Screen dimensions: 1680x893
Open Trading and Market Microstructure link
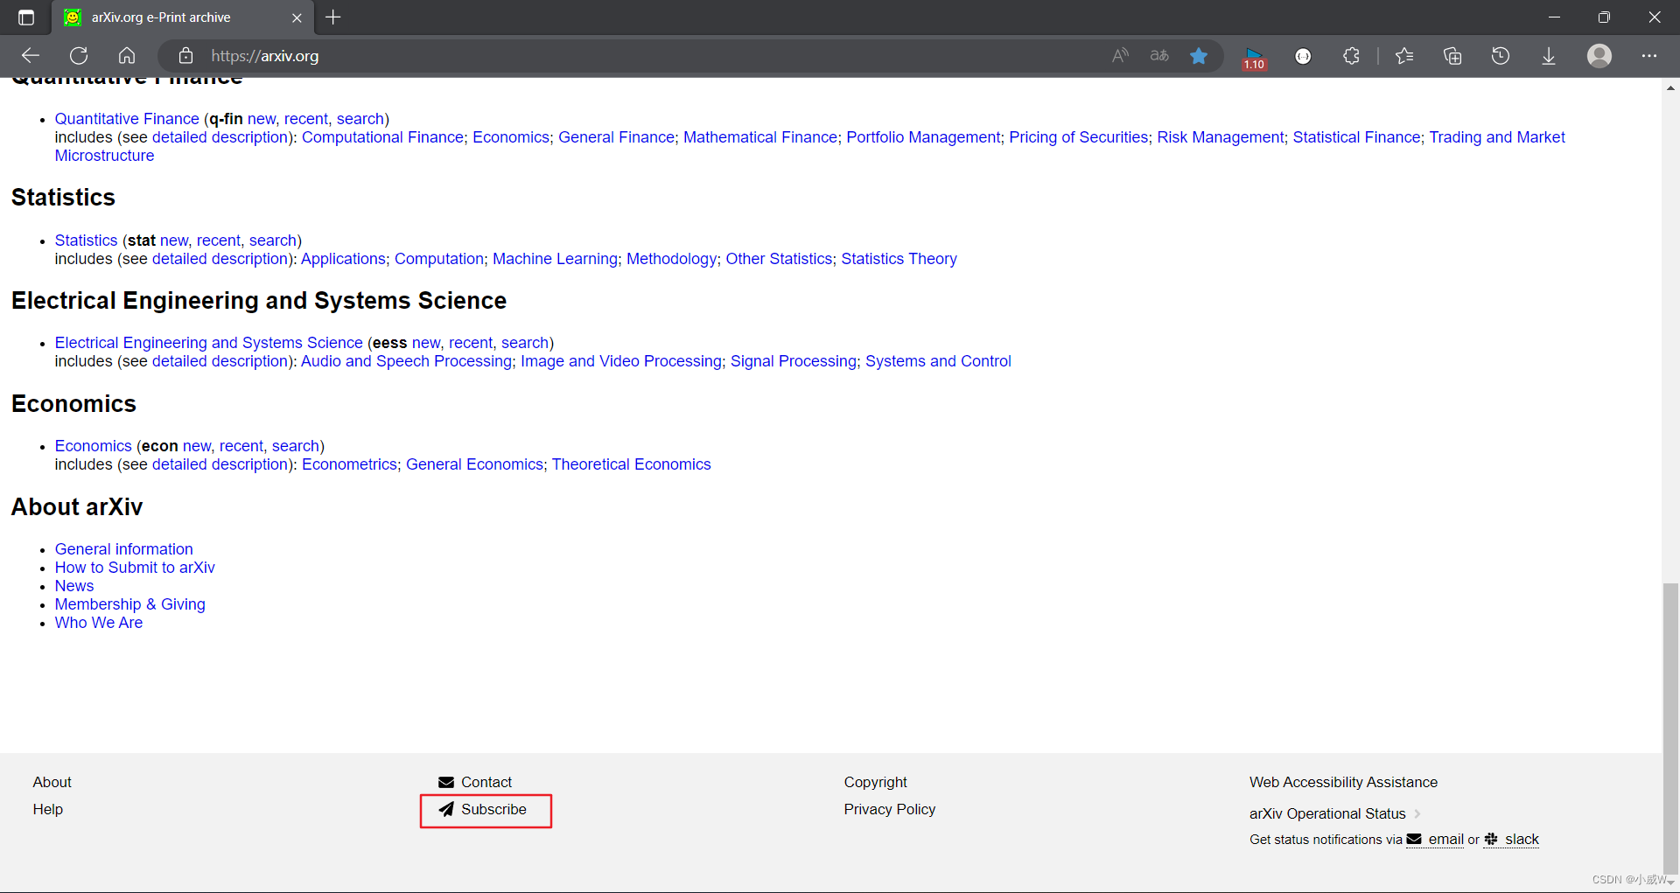1497,137
